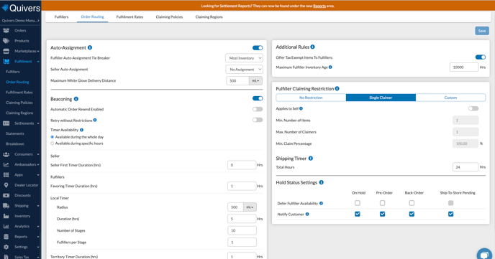This screenshot has height=259, width=495.
Task: Click Maximum Fulfiller Inventory Age info icon
Action: tap(330, 67)
